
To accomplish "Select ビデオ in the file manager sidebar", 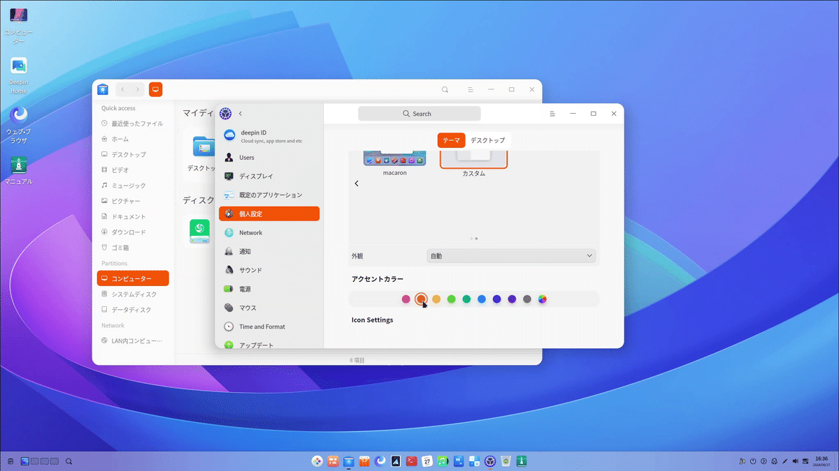I will (x=133, y=170).
